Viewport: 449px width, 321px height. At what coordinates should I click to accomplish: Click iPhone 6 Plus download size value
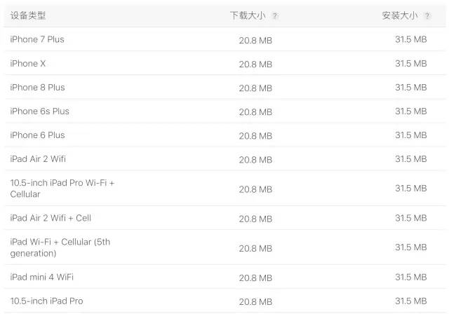tap(255, 136)
